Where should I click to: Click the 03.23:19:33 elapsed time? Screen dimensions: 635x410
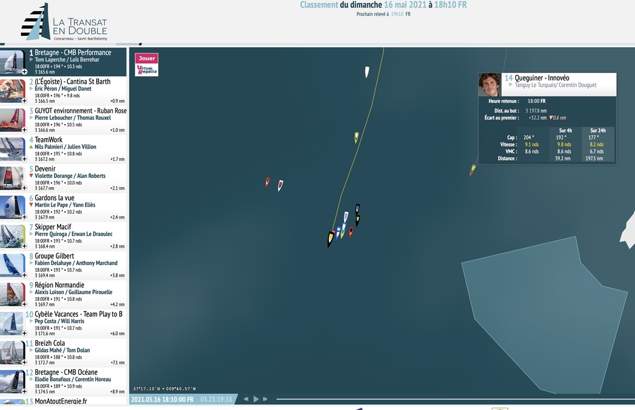[x=216, y=399]
